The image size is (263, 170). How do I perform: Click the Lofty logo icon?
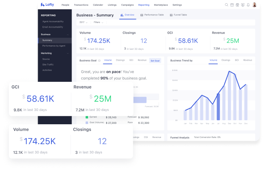(42, 5)
